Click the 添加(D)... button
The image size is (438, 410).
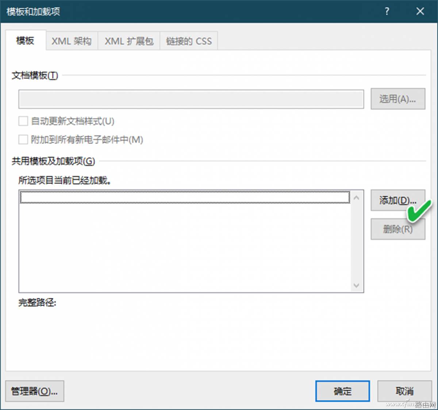tap(398, 200)
